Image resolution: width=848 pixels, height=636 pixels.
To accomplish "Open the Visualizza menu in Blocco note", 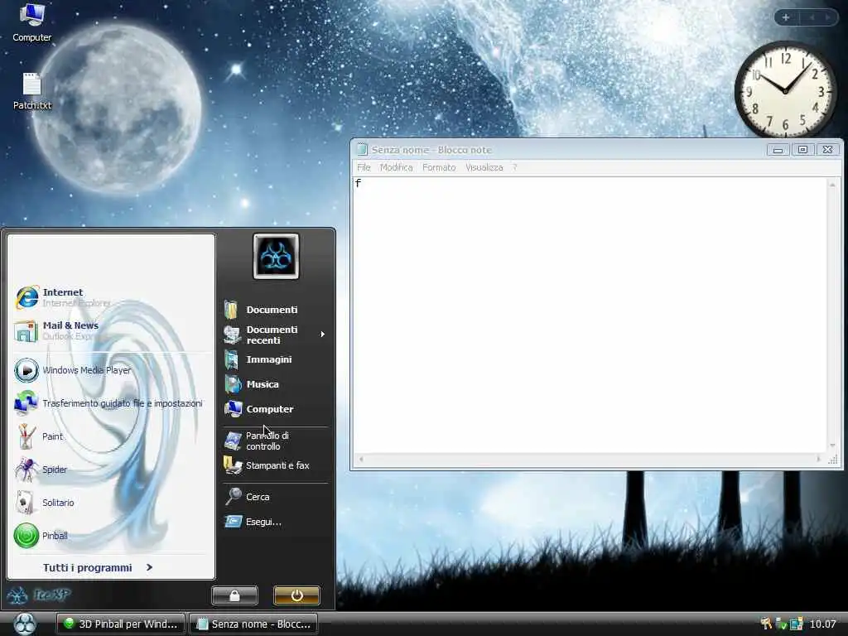I will [484, 167].
